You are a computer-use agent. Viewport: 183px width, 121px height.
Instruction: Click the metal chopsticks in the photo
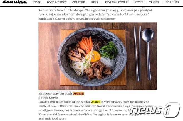[137, 54]
